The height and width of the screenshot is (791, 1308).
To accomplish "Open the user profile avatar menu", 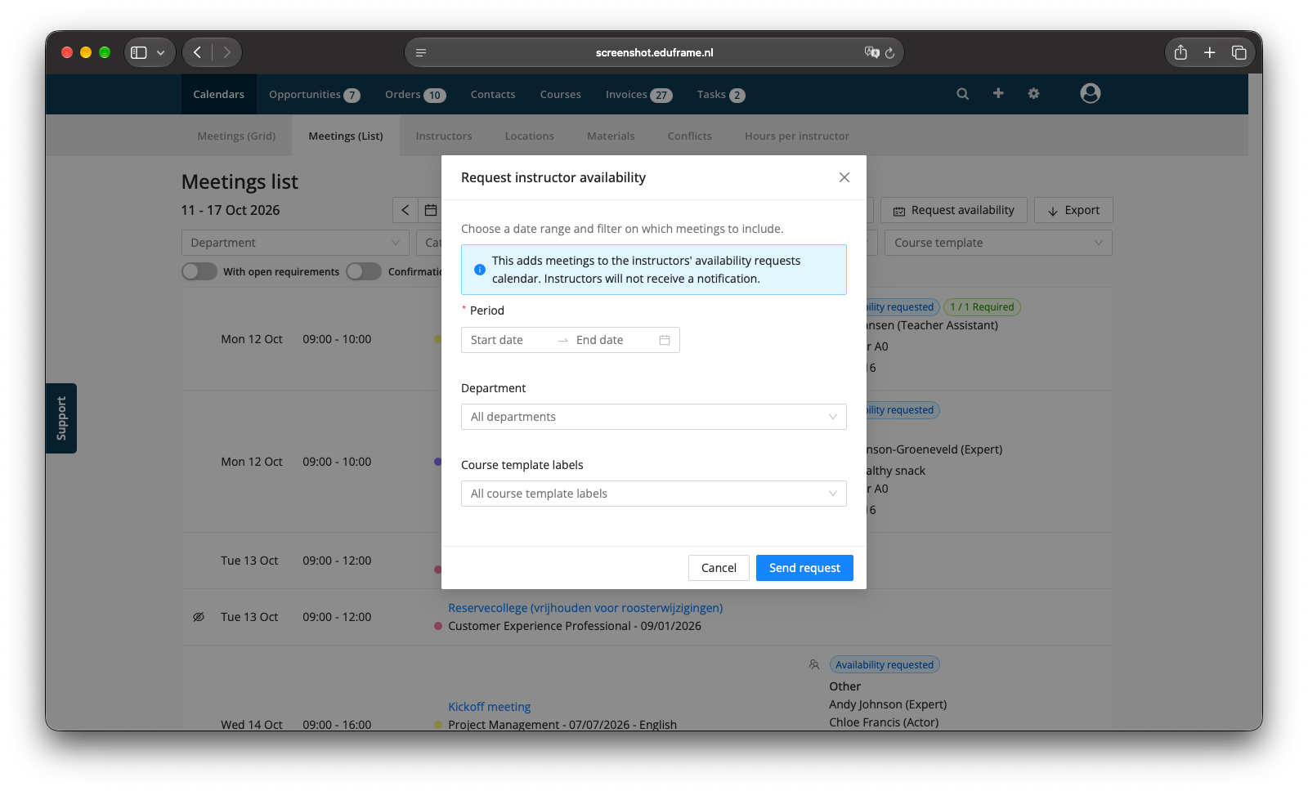I will click(x=1090, y=93).
